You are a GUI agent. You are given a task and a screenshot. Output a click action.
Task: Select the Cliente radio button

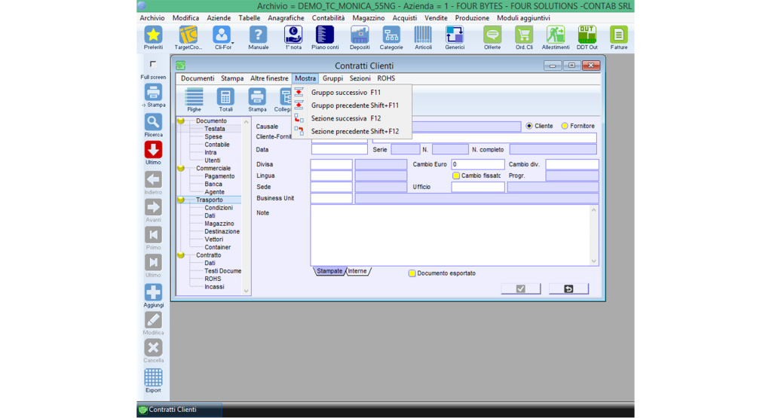point(529,126)
